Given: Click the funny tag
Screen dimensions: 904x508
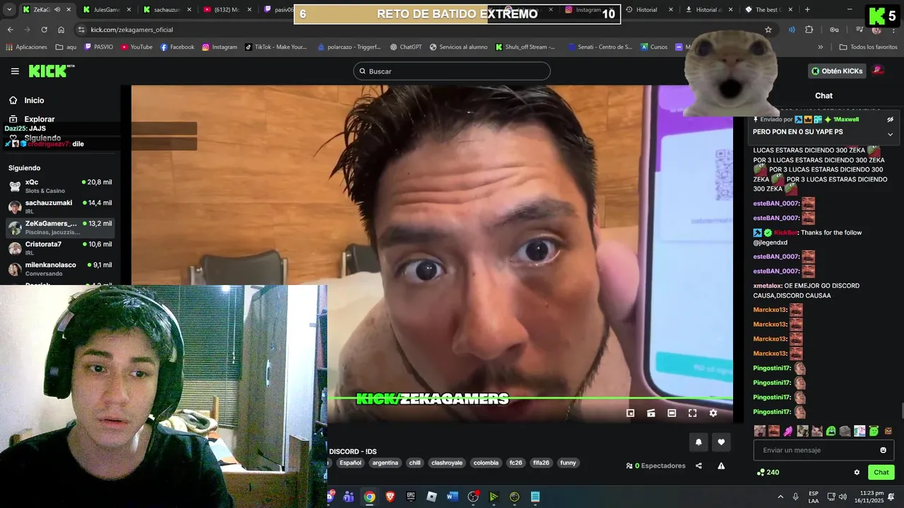Looking at the screenshot, I should [568, 463].
